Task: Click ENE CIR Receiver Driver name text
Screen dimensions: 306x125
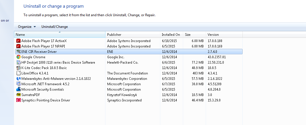Action: coord(39,52)
